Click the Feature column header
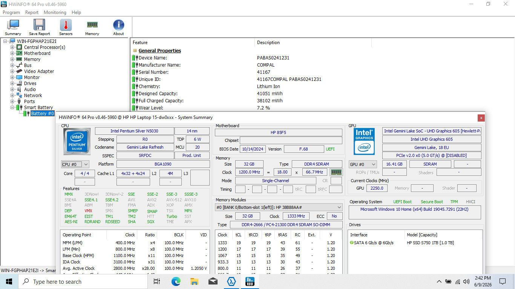 (193, 43)
